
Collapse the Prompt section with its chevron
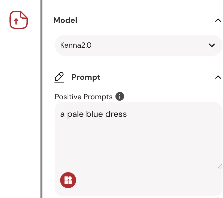point(218,77)
